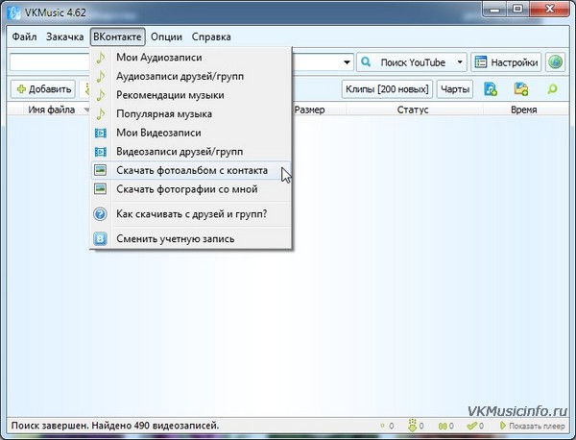This screenshot has width=576, height=440.
Task: Click the globe icon button in toolbar
Action: pyautogui.click(x=556, y=62)
